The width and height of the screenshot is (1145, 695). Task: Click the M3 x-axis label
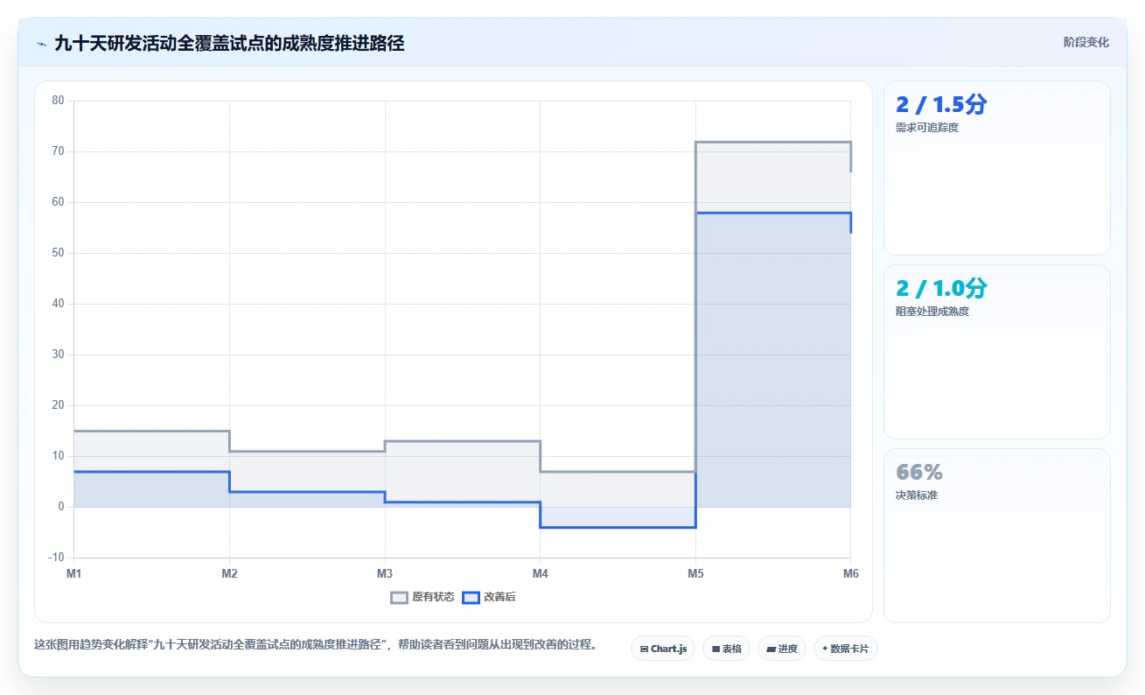(x=385, y=573)
